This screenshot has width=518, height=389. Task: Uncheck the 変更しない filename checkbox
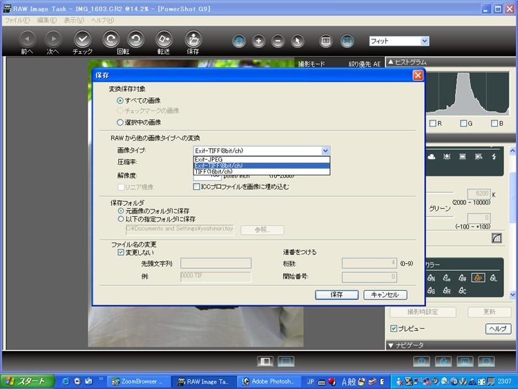[x=121, y=252]
